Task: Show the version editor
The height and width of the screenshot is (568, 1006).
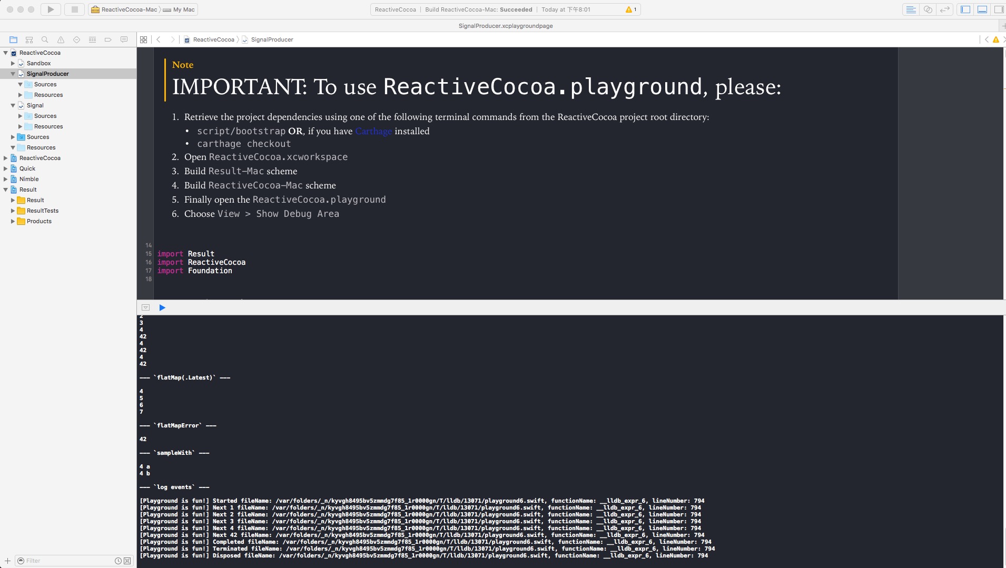Action: [x=945, y=9]
